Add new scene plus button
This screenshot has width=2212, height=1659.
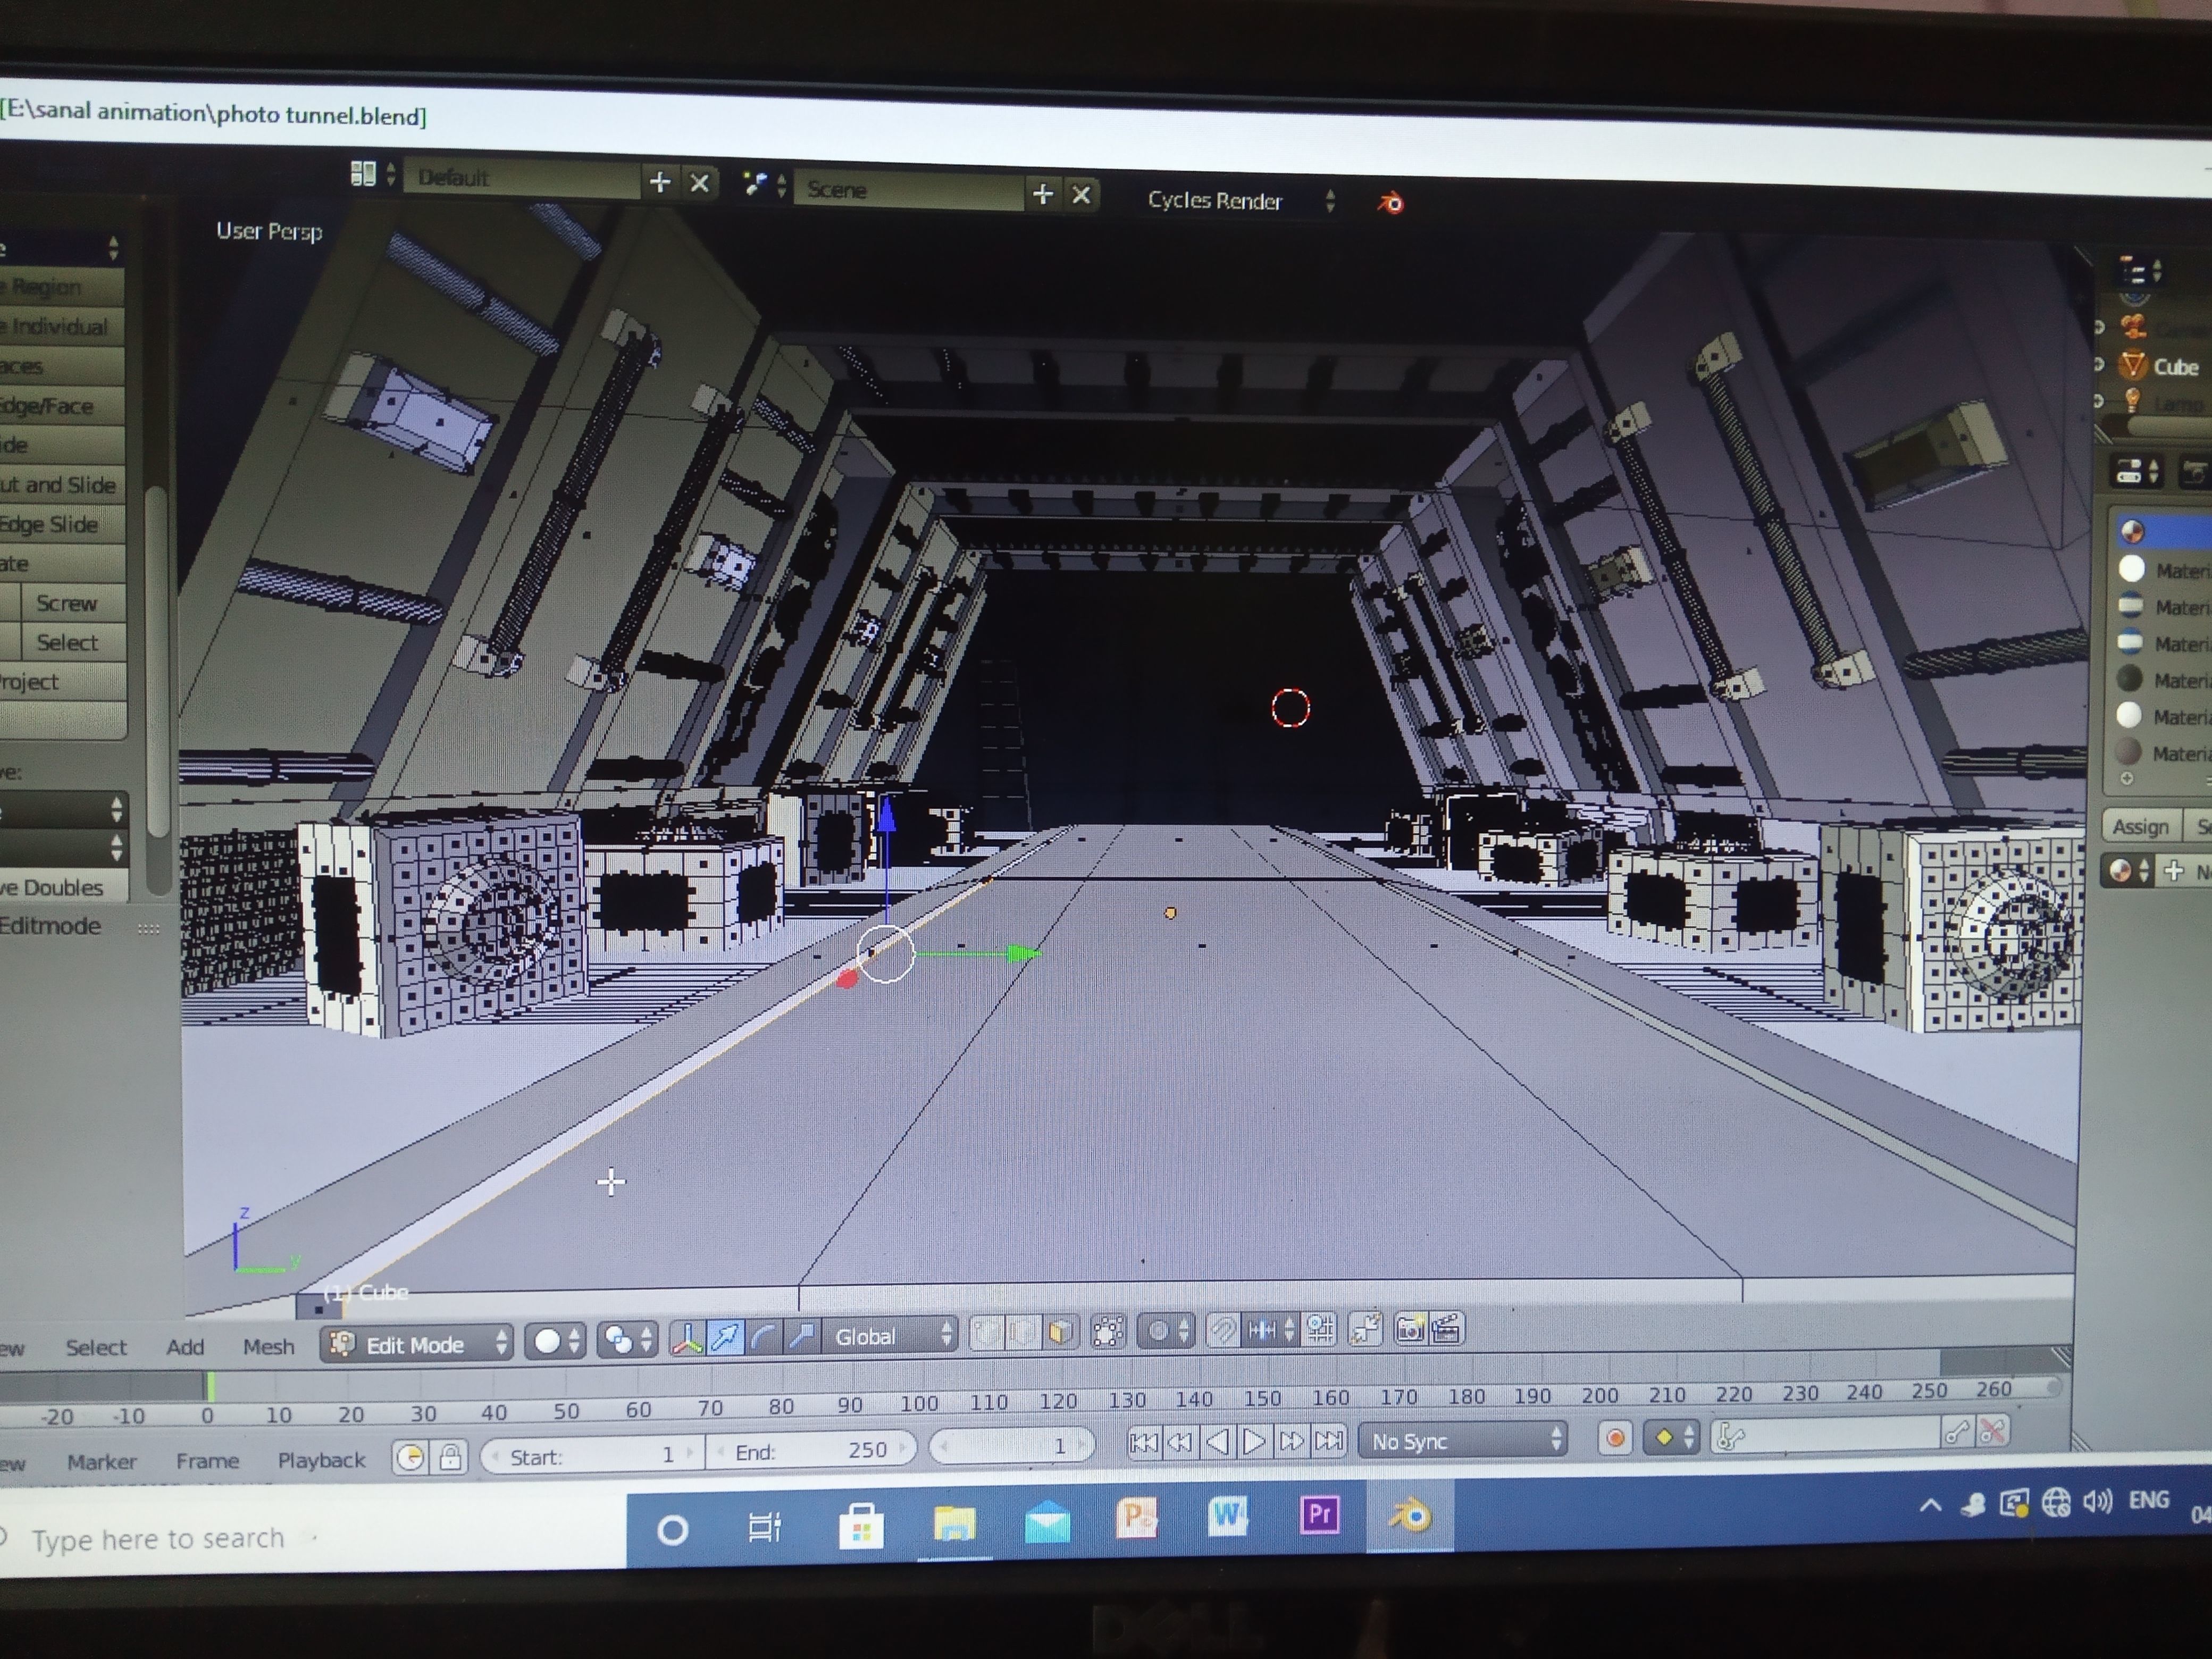point(1042,194)
